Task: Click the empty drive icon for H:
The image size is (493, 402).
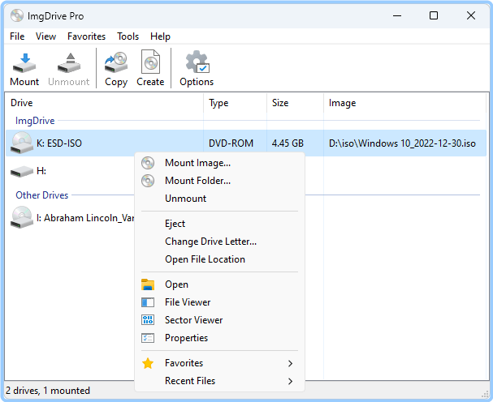Action: point(22,171)
